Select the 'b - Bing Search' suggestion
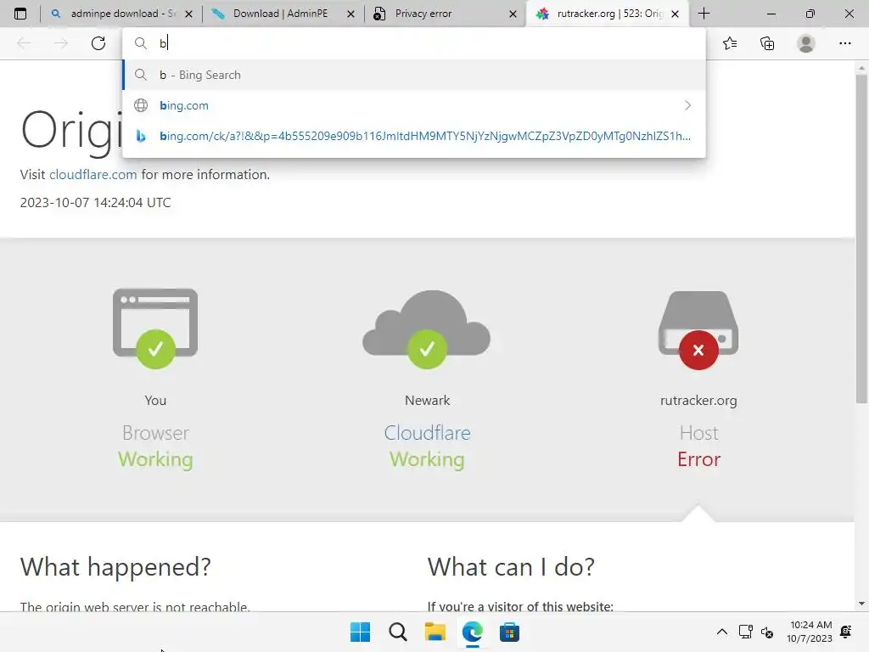The image size is (869, 652). click(414, 75)
